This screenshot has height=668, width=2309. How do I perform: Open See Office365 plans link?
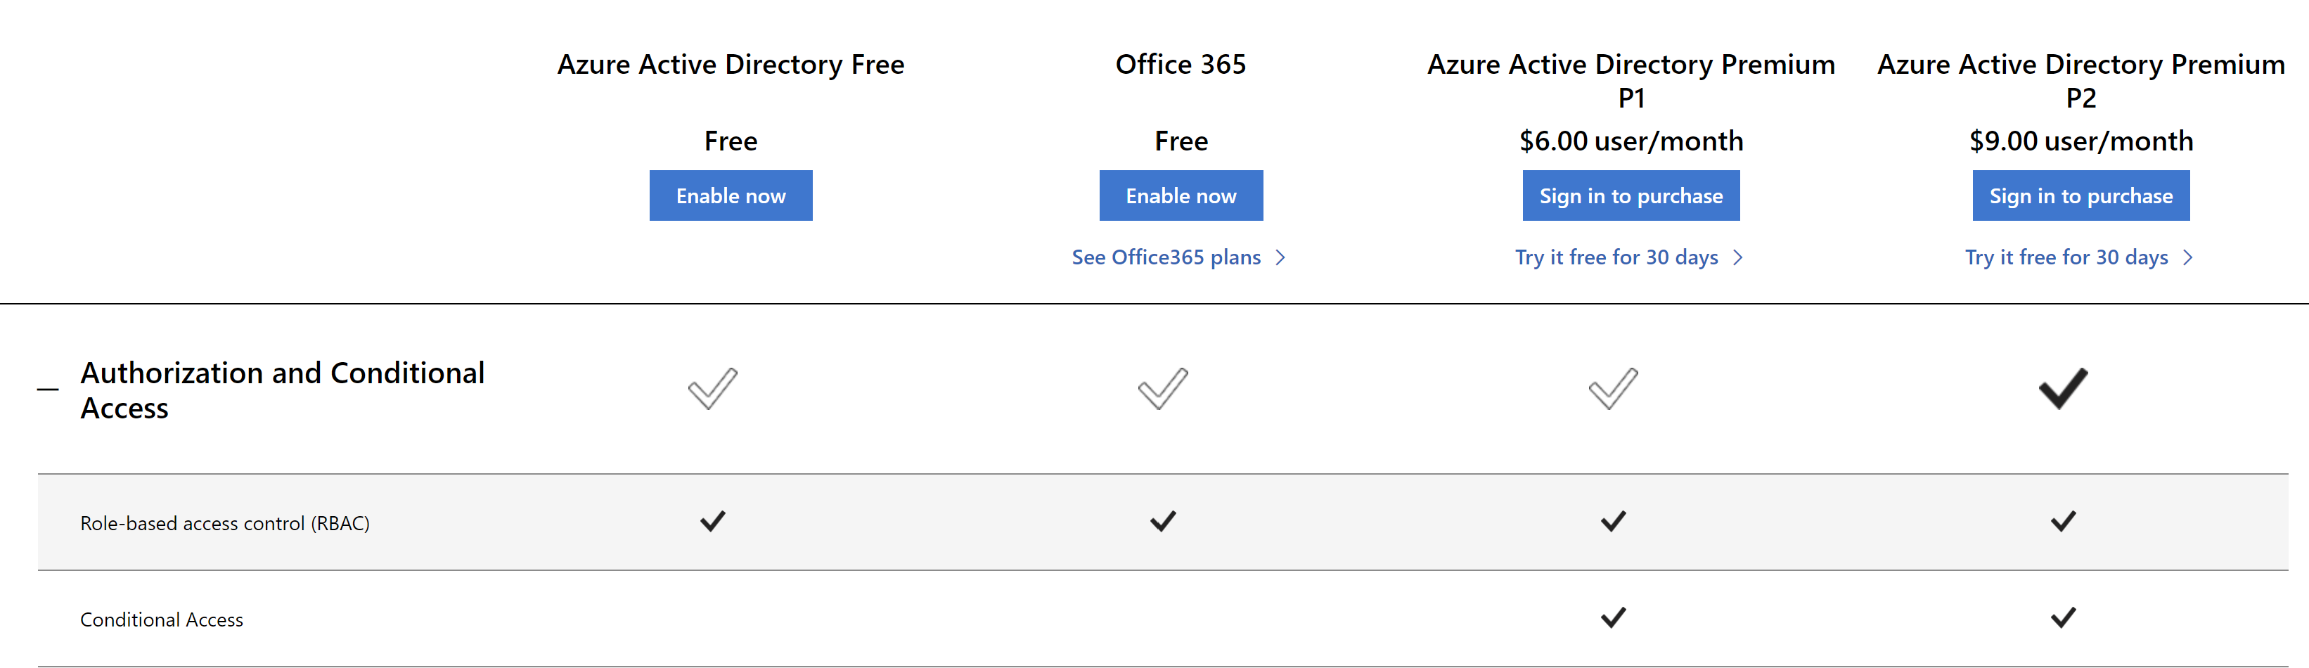(1165, 257)
